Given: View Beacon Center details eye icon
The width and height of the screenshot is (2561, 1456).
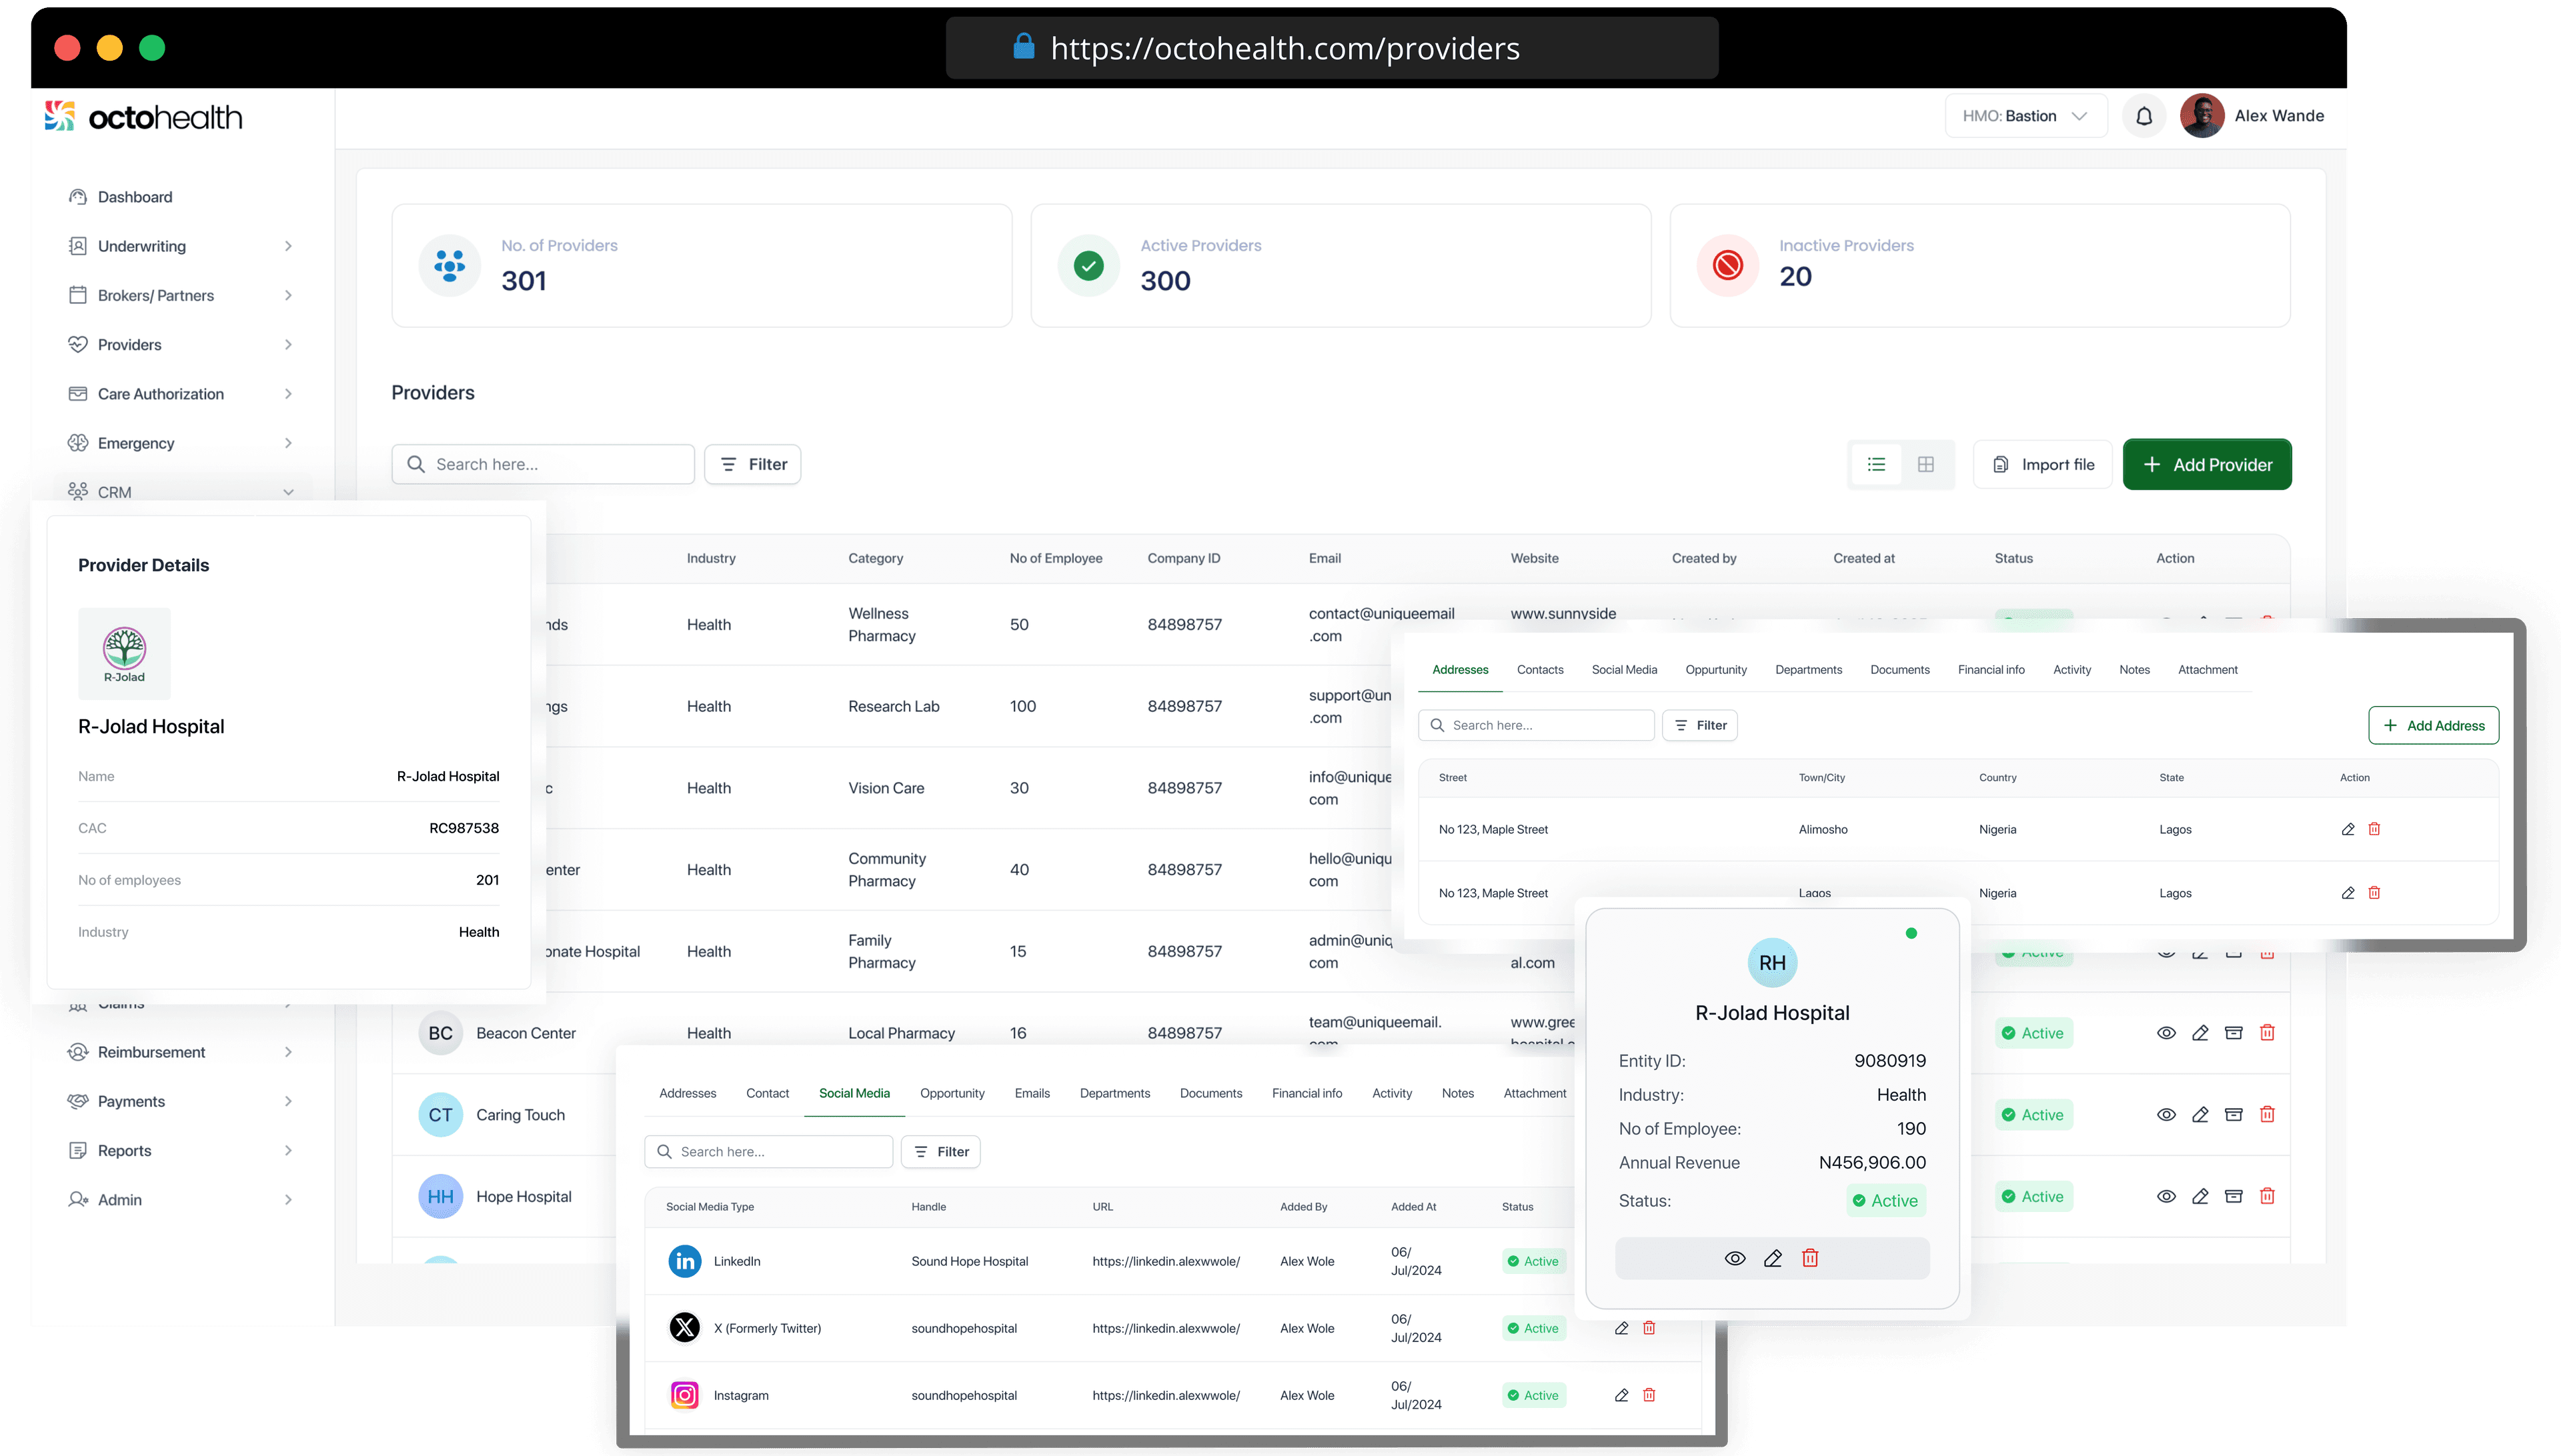Looking at the screenshot, I should click(x=2166, y=1033).
